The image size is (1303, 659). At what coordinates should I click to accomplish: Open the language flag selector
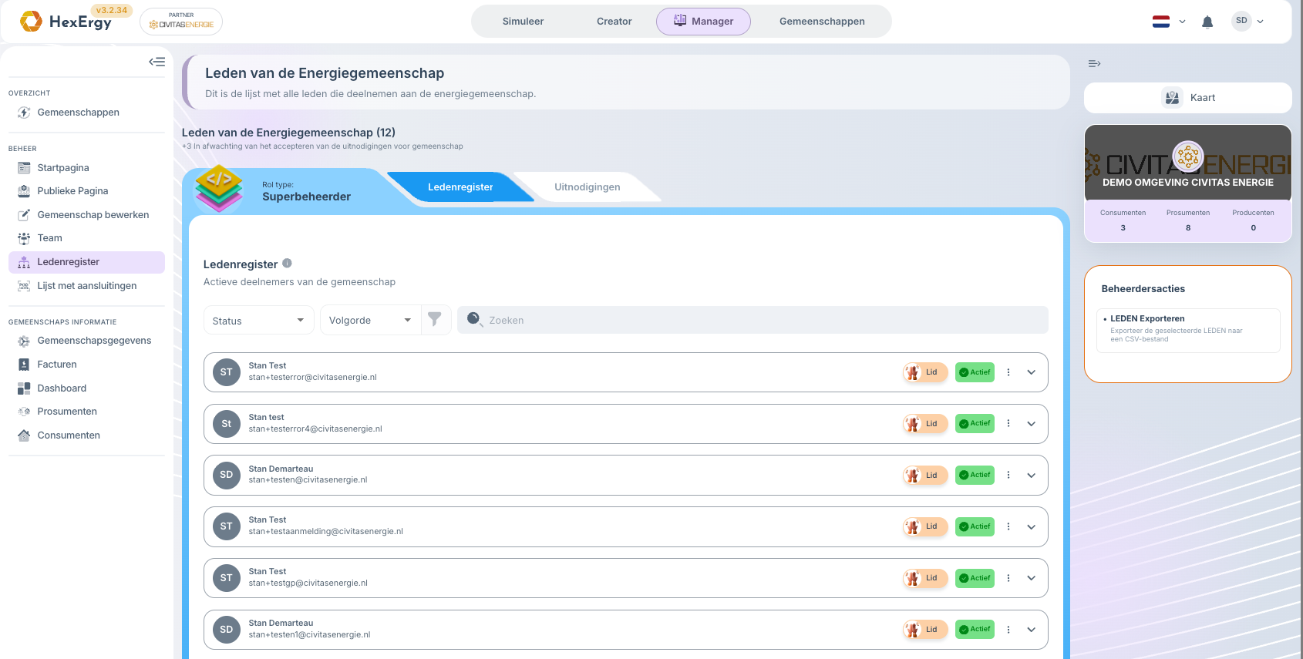click(1169, 22)
